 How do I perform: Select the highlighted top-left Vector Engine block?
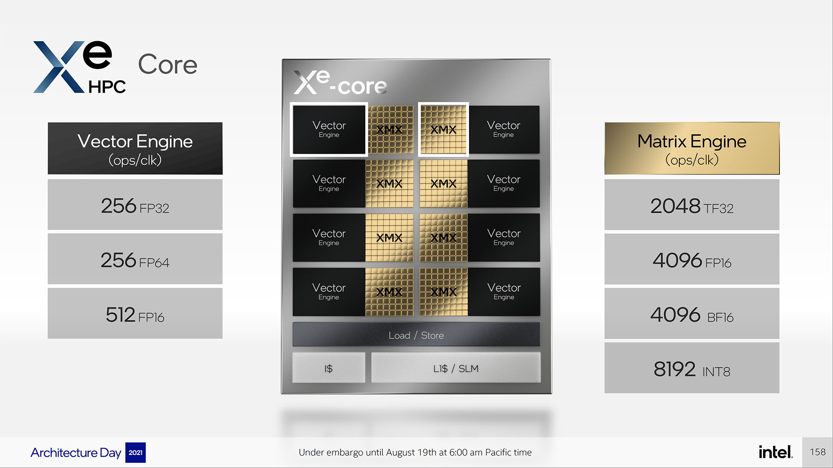point(329,129)
